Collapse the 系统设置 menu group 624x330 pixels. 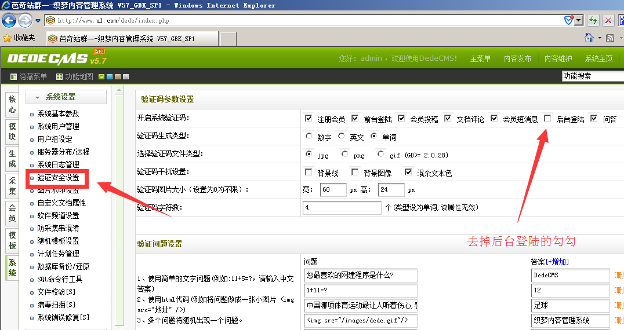[x=66, y=97]
